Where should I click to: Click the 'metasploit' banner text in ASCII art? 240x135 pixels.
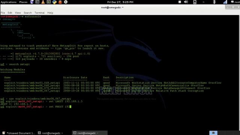(x=10, y=24)
